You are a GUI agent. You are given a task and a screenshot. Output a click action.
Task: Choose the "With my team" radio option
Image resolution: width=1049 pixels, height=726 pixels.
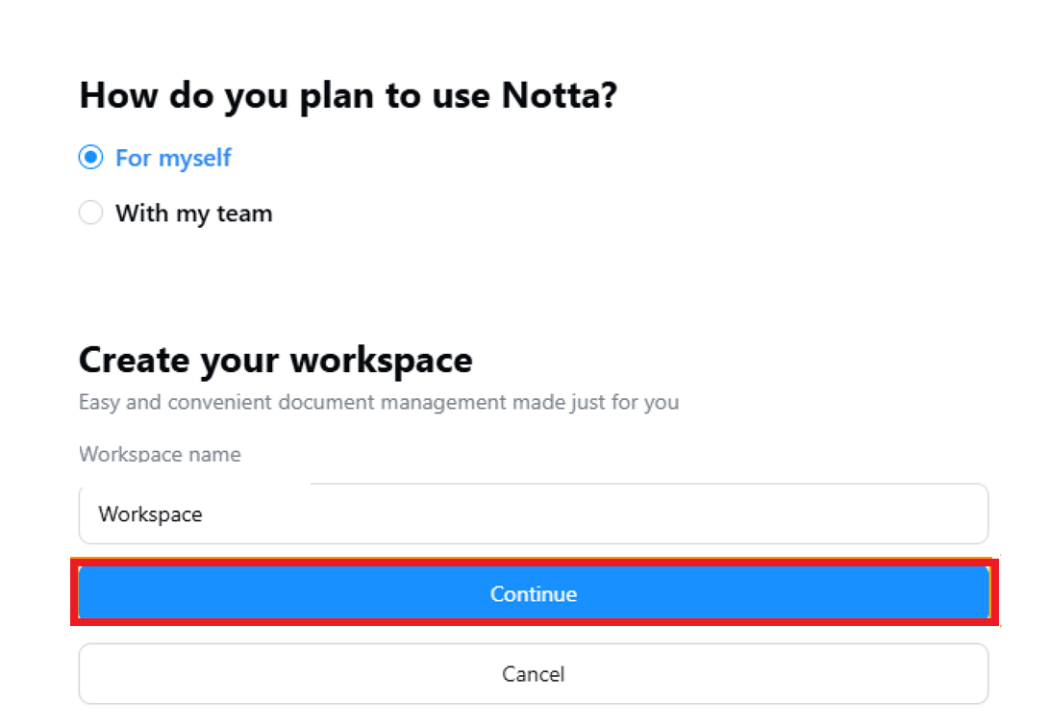click(90, 213)
